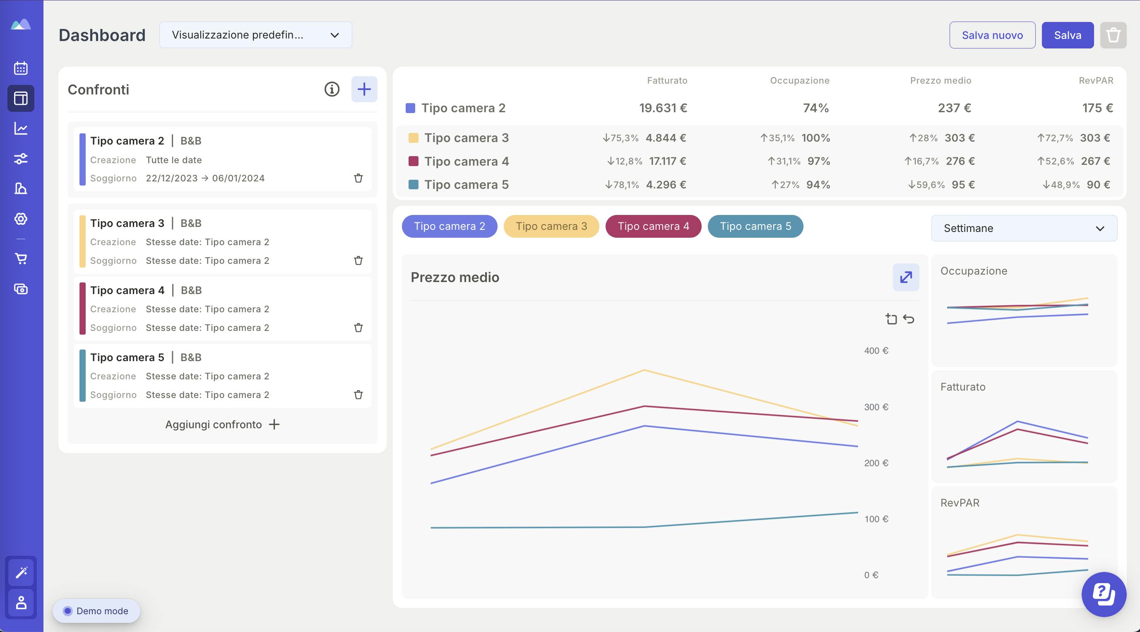
Task: Click the 4.844 € value
Action: coord(666,138)
